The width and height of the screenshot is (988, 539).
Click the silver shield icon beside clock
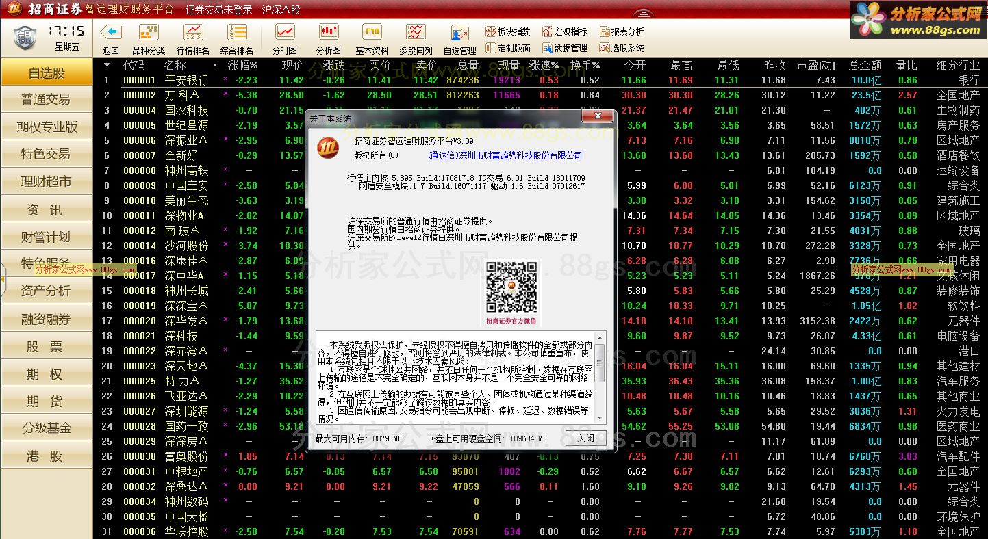(x=25, y=38)
